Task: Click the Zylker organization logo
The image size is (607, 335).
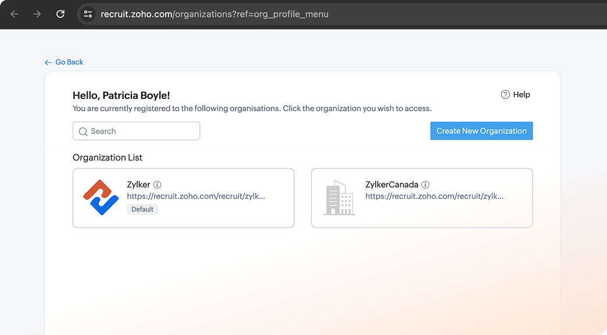Action: pyautogui.click(x=101, y=198)
